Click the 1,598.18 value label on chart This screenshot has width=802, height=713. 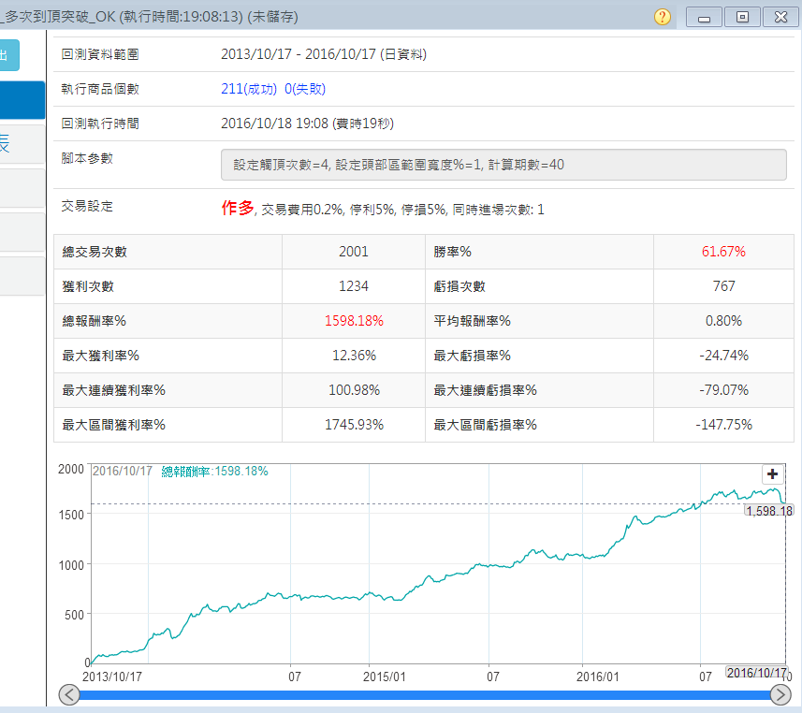(x=768, y=510)
